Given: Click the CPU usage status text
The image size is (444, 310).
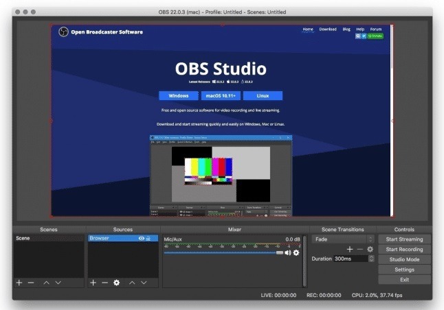Looking at the screenshot, I should click(377, 296).
